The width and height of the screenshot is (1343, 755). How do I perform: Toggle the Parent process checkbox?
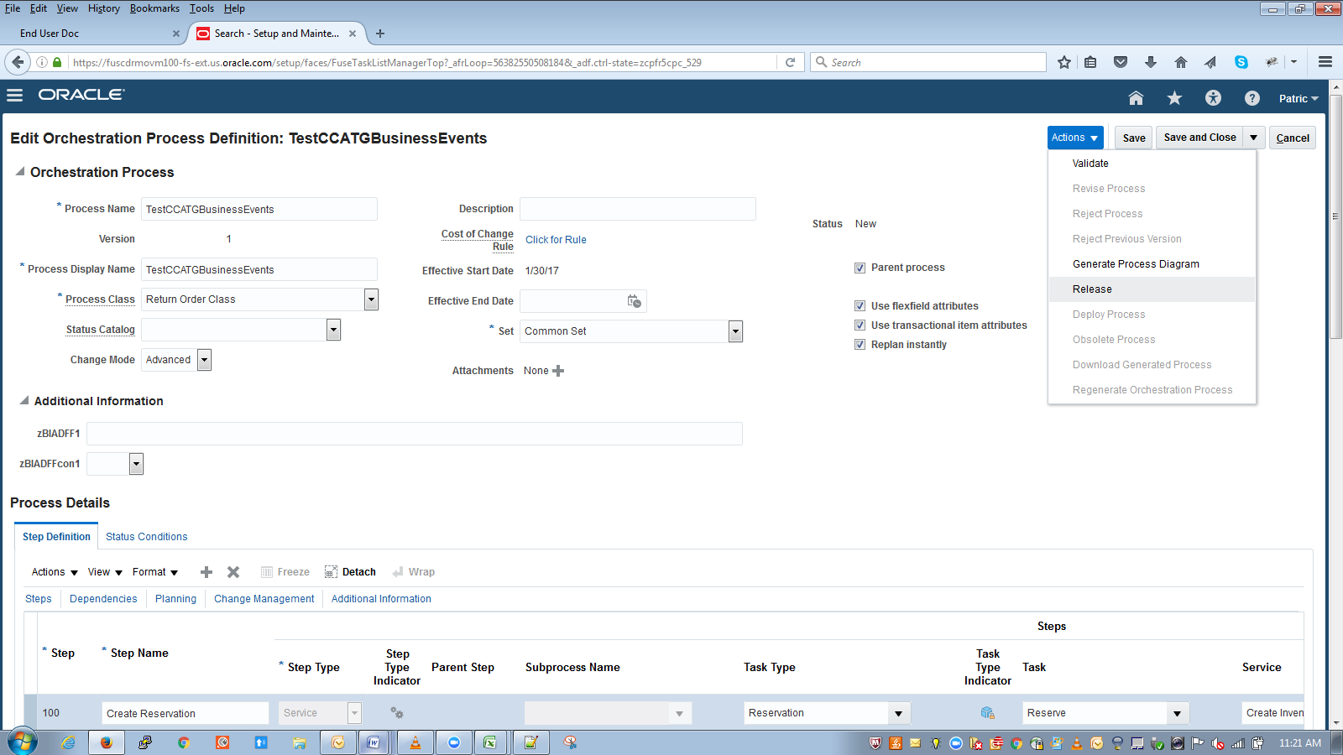point(860,268)
